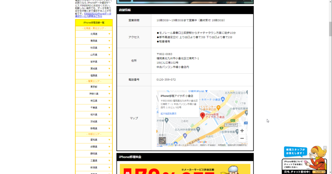Viewport: 332px width, 174px height.
Task: Switch map to satellite imagery thumbnail
Action: click(x=162, y=140)
